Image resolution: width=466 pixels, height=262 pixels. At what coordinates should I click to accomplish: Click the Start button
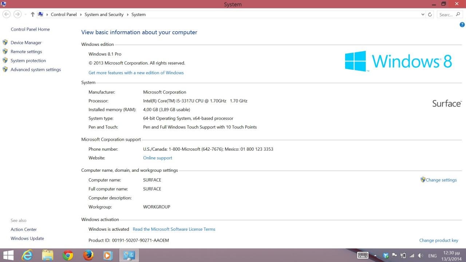[8, 255]
